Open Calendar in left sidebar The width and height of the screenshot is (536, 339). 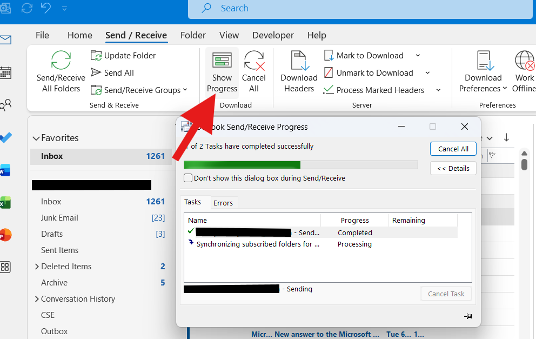point(5,72)
